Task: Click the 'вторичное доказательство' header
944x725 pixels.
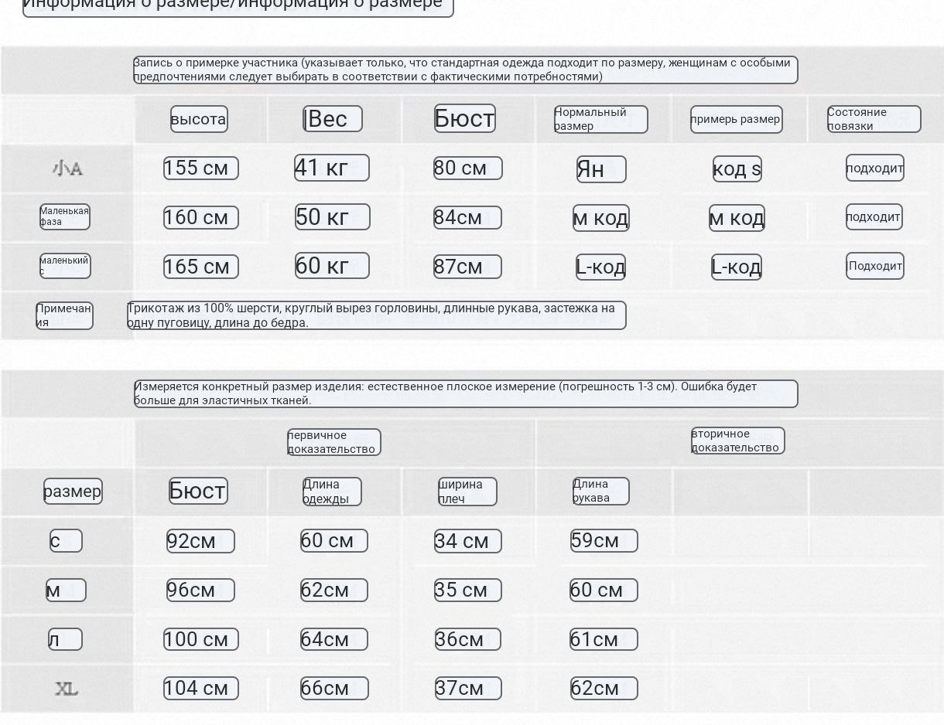Action: (737, 441)
